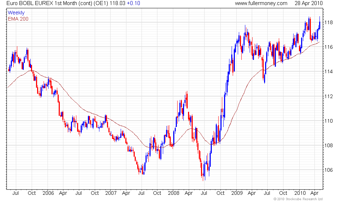Image resolution: width=353 pixels, height=202 pixels.
Task: Click the '2010' year label on time axis
Action: click(x=300, y=193)
